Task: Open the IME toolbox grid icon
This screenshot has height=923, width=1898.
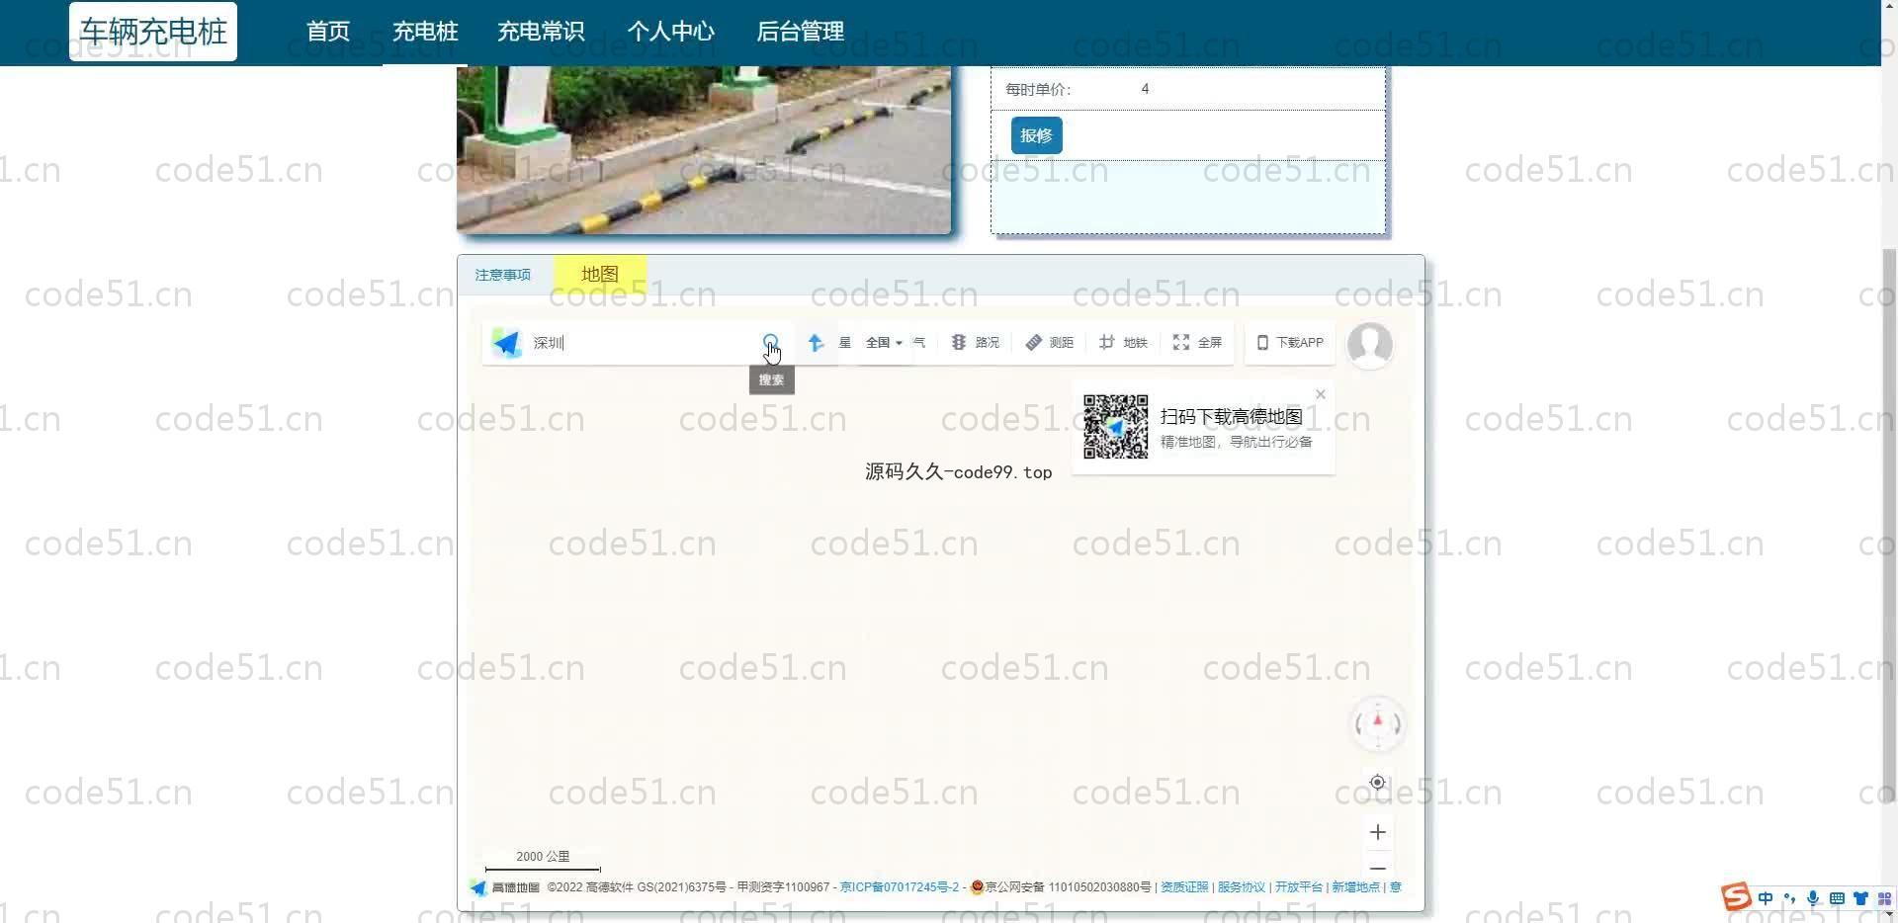Action: (1884, 898)
